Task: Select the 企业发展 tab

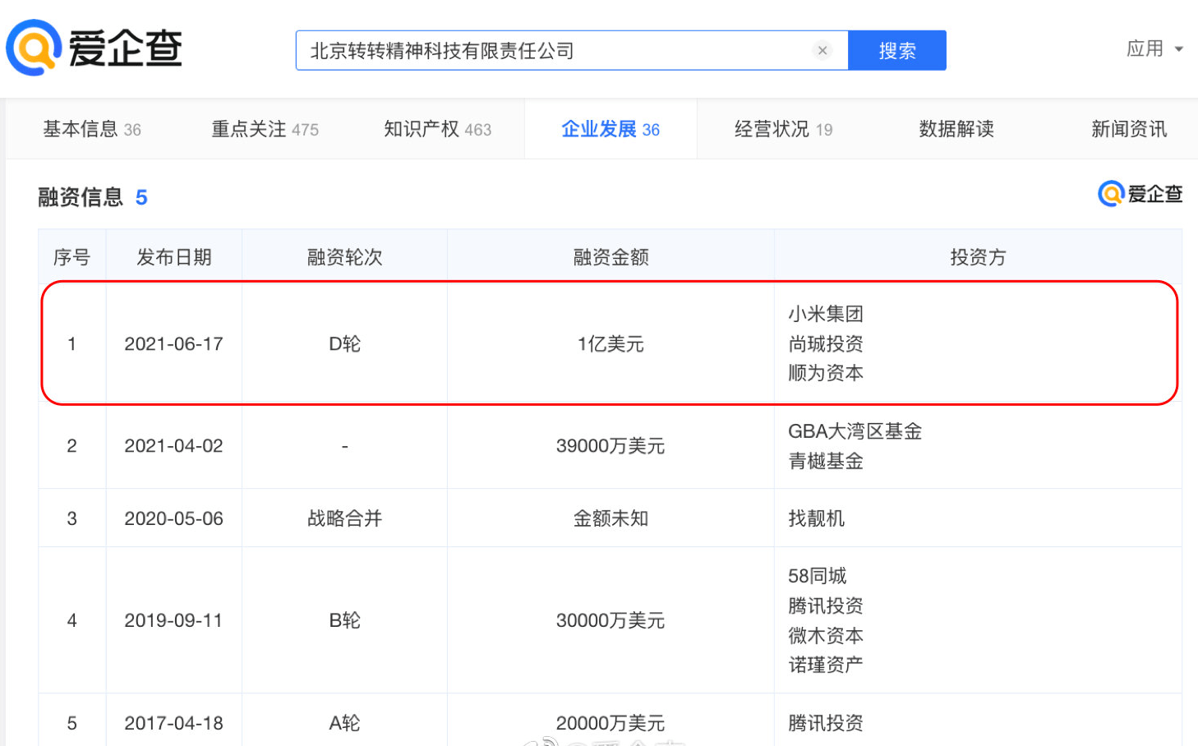Action: pos(611,129)
